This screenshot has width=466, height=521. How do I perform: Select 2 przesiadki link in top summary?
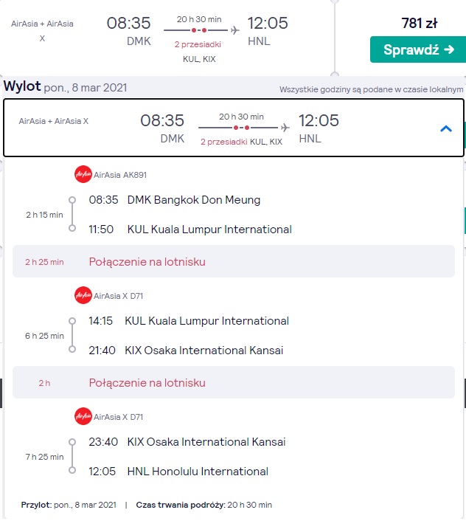(x=198, y=44)
